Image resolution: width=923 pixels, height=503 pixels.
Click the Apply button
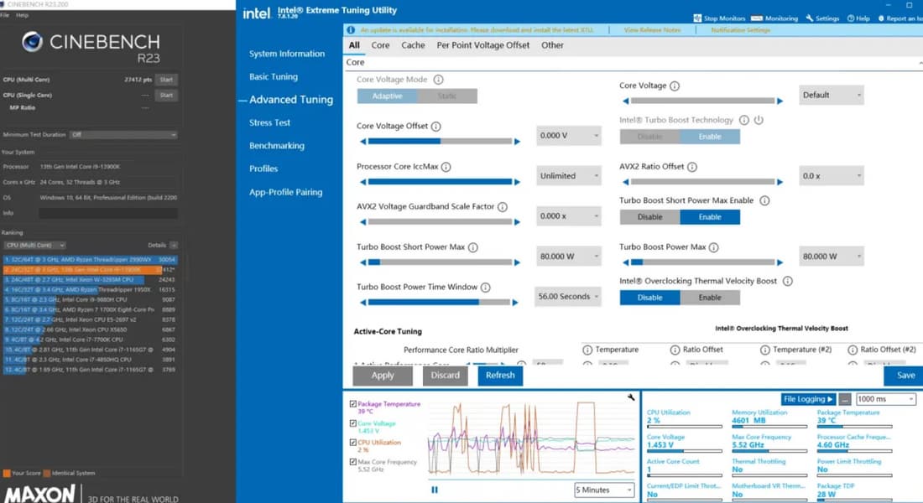click(x=383, y=376)
